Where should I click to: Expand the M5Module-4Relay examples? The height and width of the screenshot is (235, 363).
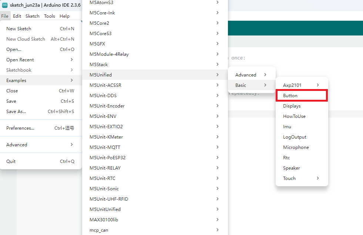pyautogui.click(x=155, y=54)
